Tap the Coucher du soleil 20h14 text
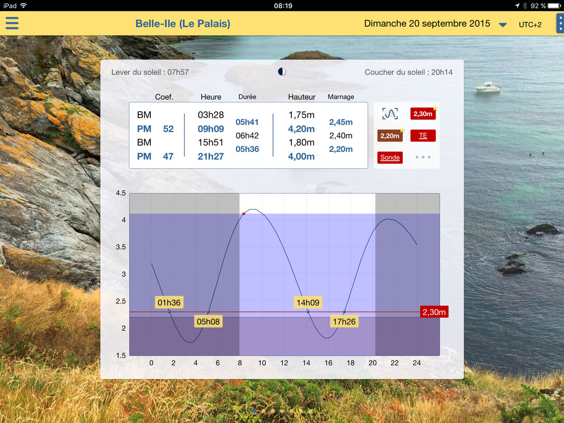The width and height of the screenshot is (564, 423). click(x=408, y=72)
